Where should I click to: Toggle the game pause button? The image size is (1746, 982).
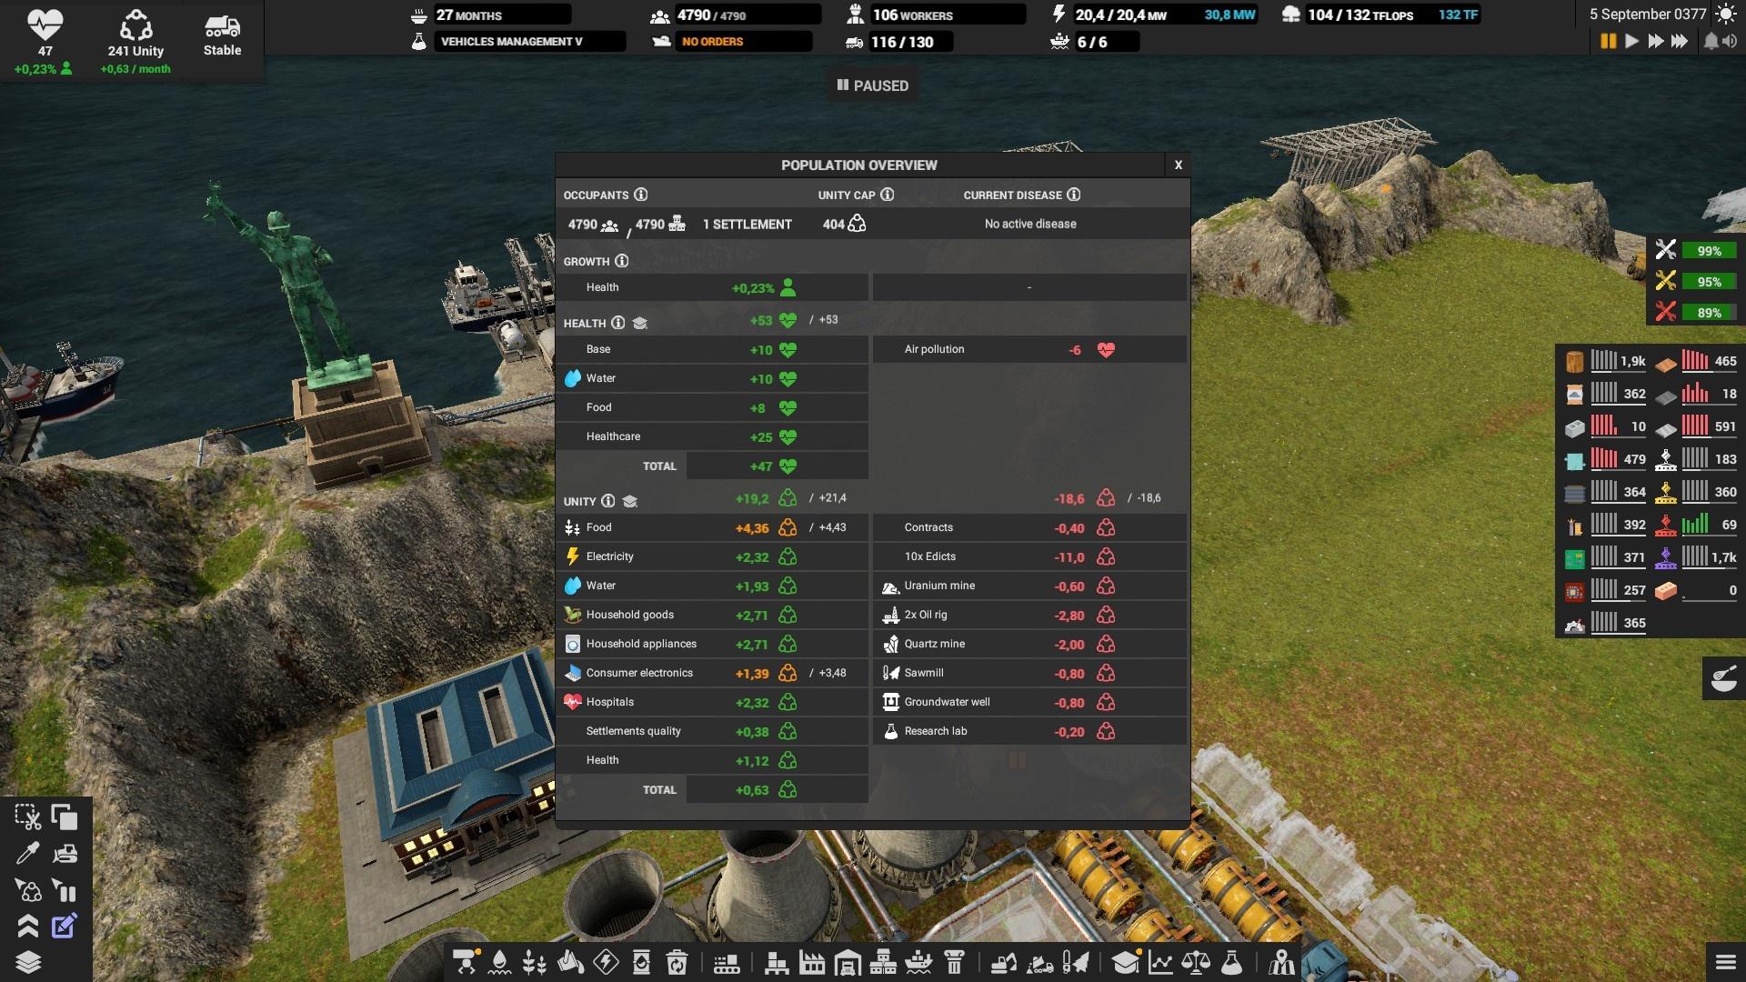[1608, 41]
